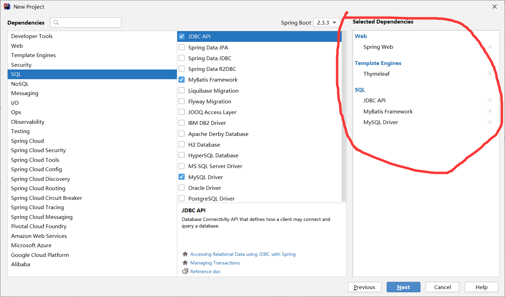505x297 pixels.
Task: Select the NoSQL category
Action: click(92, 84)
